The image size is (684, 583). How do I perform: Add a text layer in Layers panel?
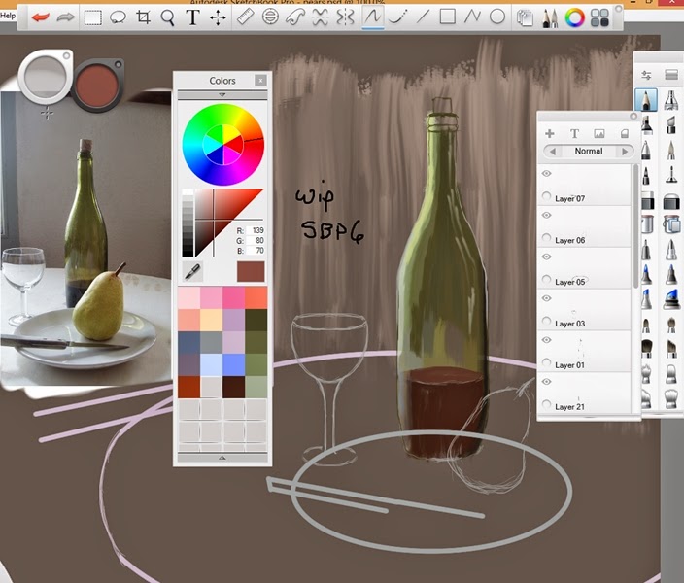(x=574, y=133)
